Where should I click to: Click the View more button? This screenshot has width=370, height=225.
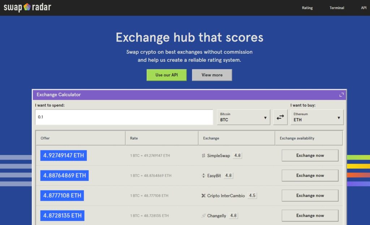(212, 75)
